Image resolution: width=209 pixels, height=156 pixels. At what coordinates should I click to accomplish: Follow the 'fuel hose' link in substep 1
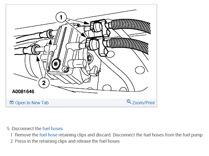point(48,135)
